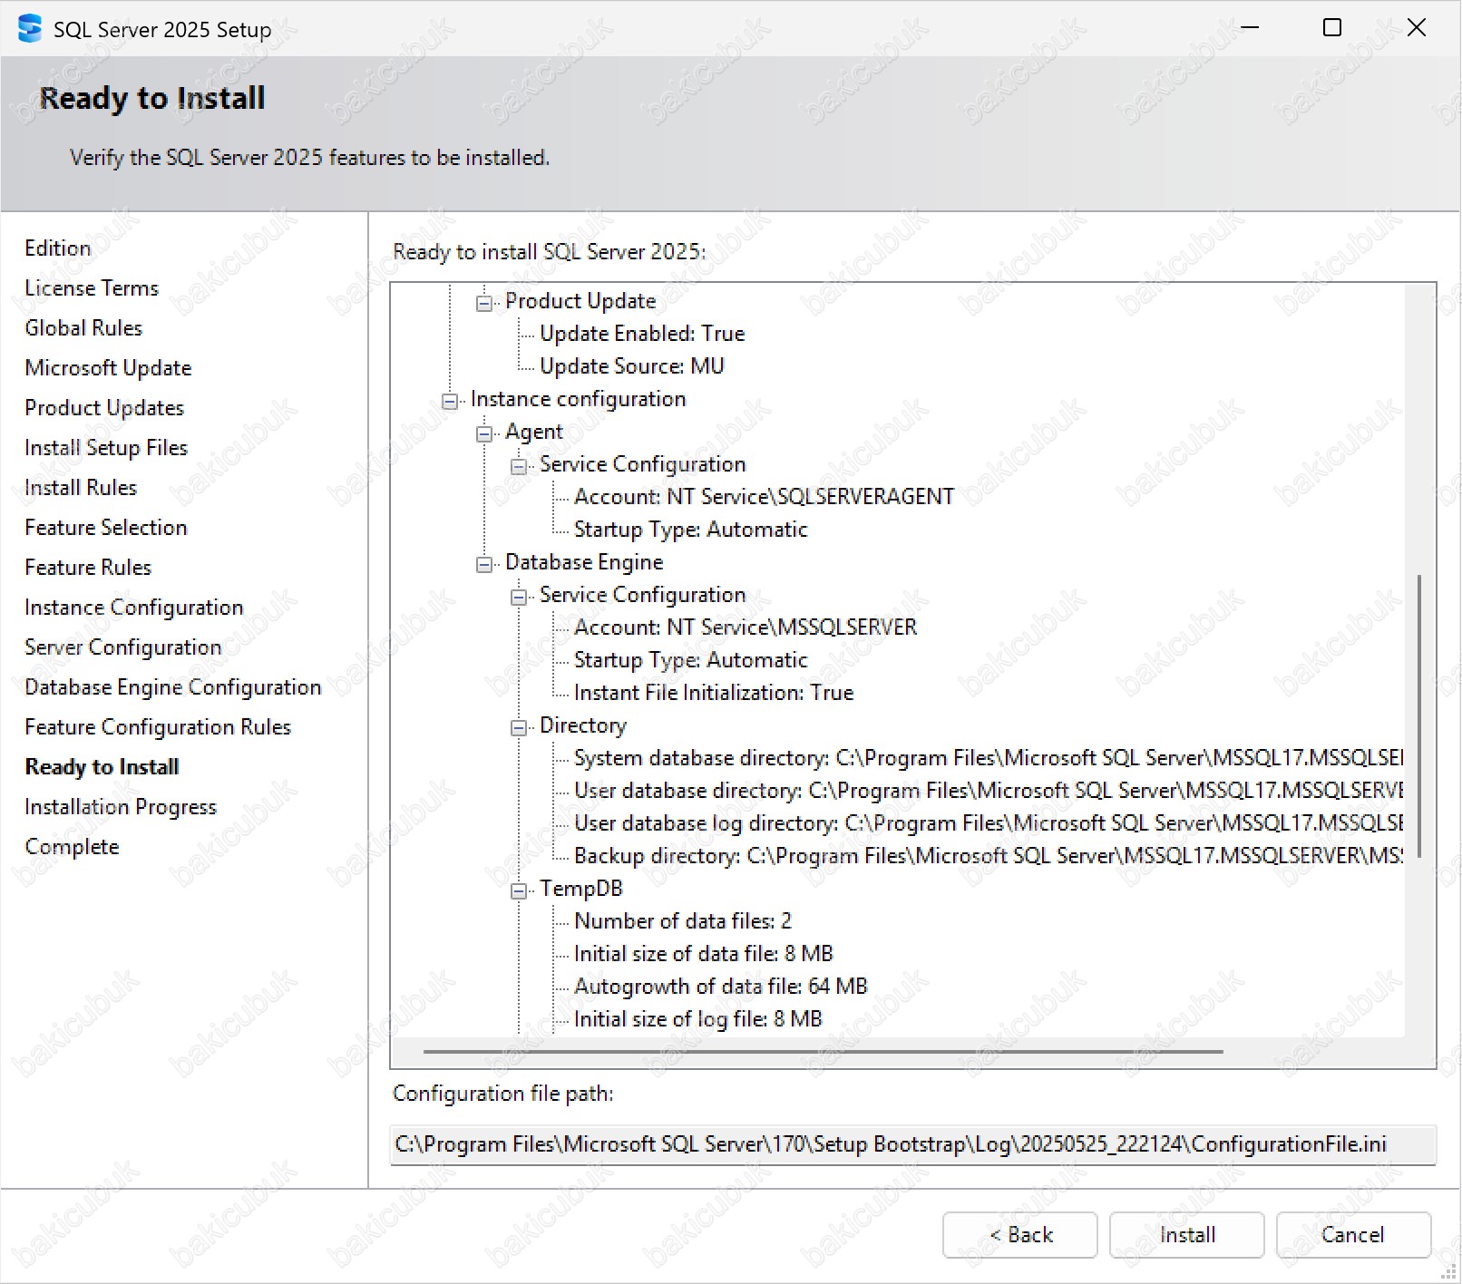The height and width of the screenshot is (1284, 1462).
Task: Collapse the Agent tree node
Action: tap(485, 433)
